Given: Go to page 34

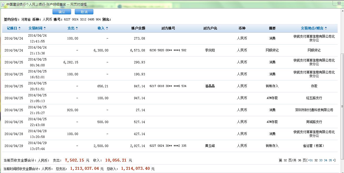Looking at the screenshot, I should point(325,160).
